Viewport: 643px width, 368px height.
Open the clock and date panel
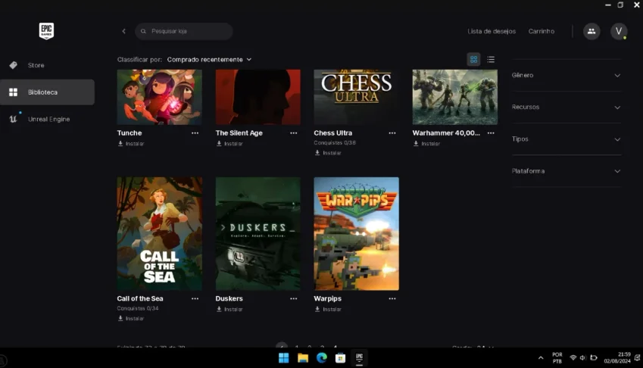click(x=617, y=357)
